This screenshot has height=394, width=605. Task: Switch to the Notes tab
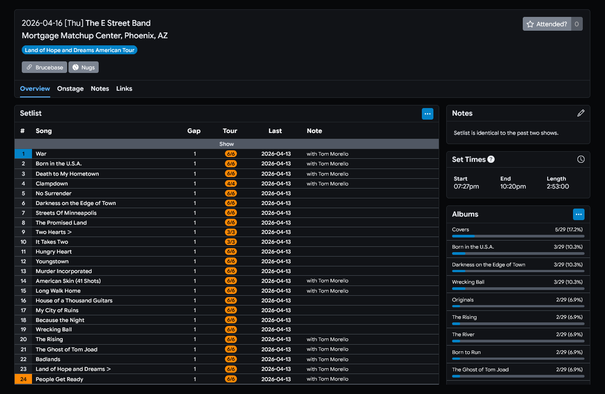tap(100, 88)
